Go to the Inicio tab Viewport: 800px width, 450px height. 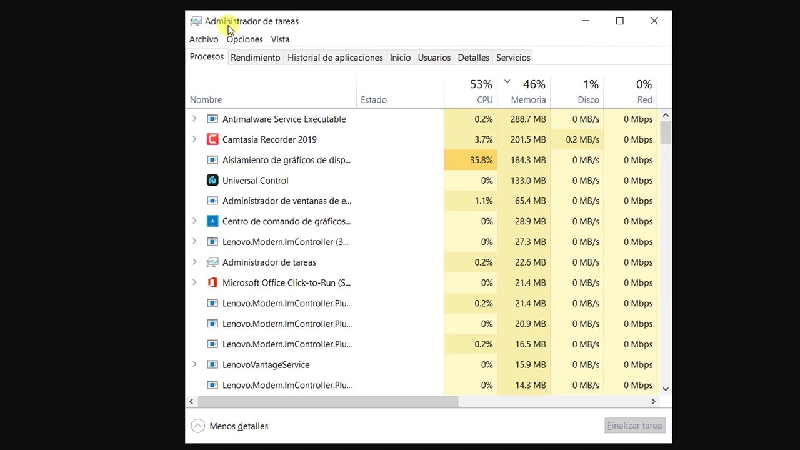tap(400, 57)
